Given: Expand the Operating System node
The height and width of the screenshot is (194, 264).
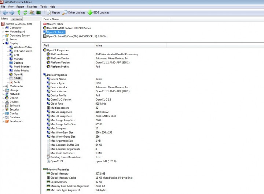Looking at the screenshot, I should 3,36.
